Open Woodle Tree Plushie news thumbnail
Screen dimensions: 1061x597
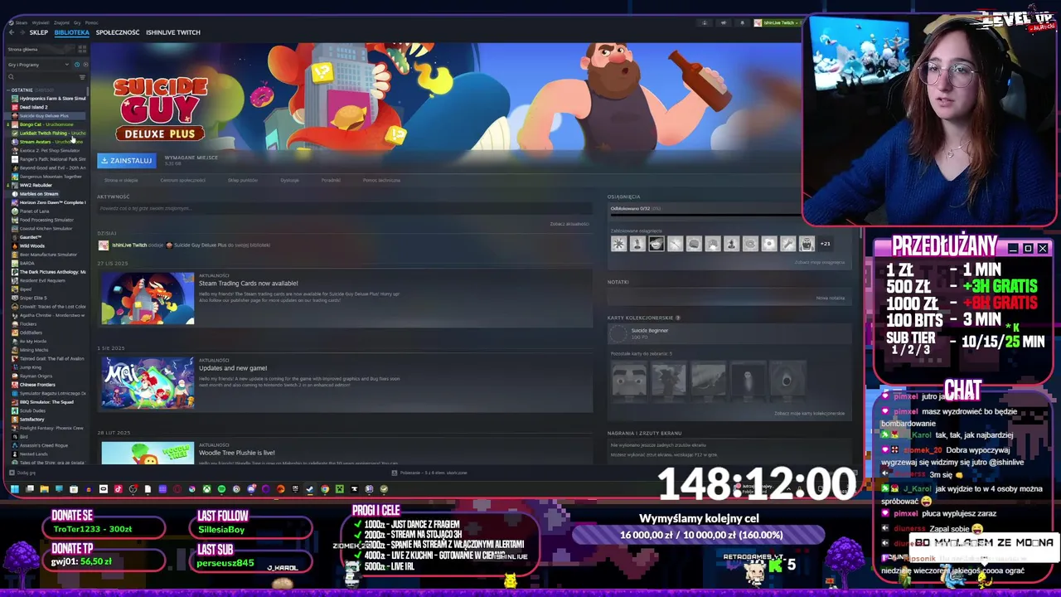click(x=148, y=453)
